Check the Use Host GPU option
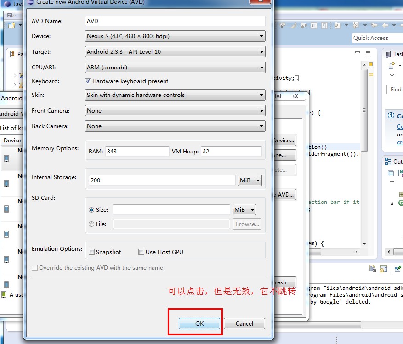 142,252
